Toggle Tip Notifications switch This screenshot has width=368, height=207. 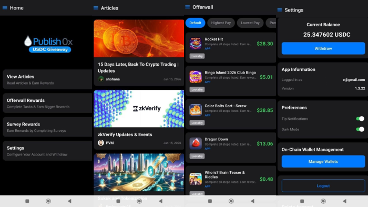[x=360, y=119]
